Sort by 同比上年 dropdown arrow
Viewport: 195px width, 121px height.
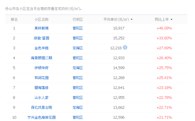[x=172, y=19]
